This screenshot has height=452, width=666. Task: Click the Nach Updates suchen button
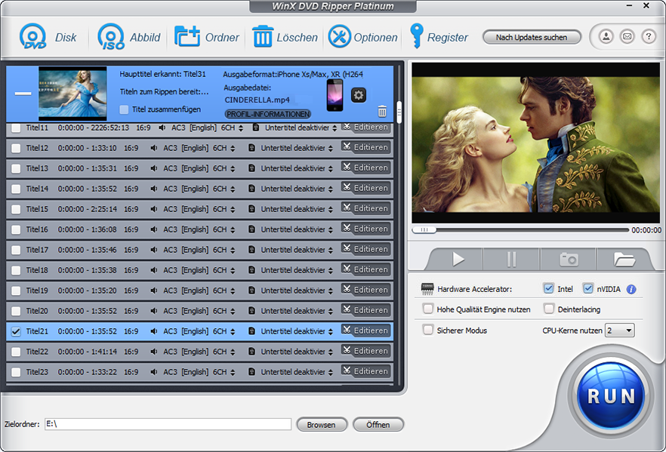(532, 36)
